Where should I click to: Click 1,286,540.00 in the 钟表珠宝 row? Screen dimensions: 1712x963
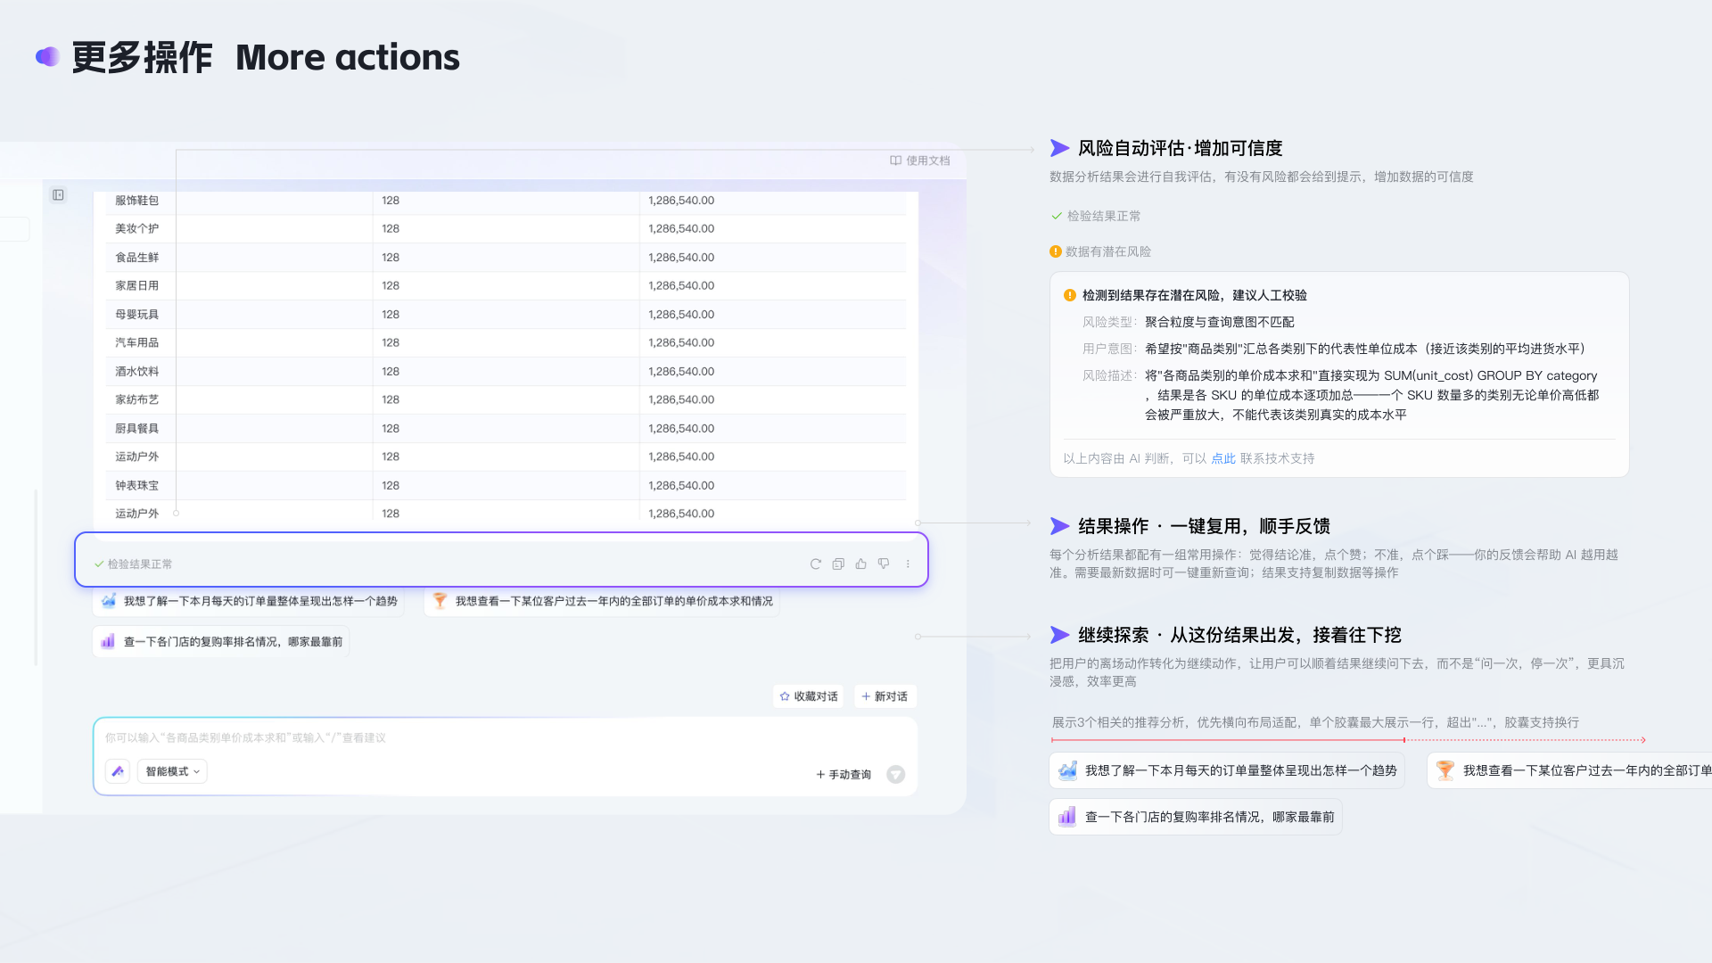click(x=681, y=486)
